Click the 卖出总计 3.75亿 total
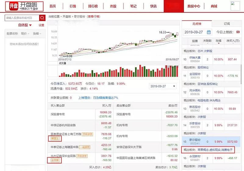This screenshot has height=171, width=244. (166, 167)
